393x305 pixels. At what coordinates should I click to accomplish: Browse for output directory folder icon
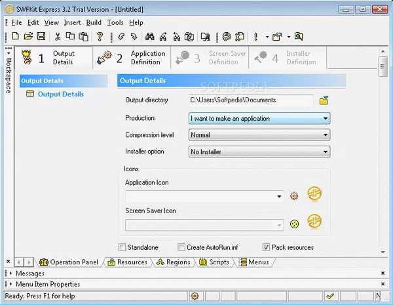[324, 100]
